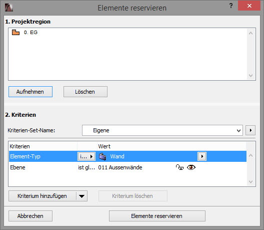Click the Wand wall element icon
Image resolution: width=264 pixels, height=230 pixels.
coord(102,156)
